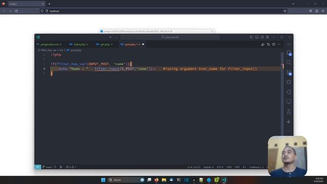Open a new Firefox tab with plus
Screen dimensions: 327x184
coord(49,4)
